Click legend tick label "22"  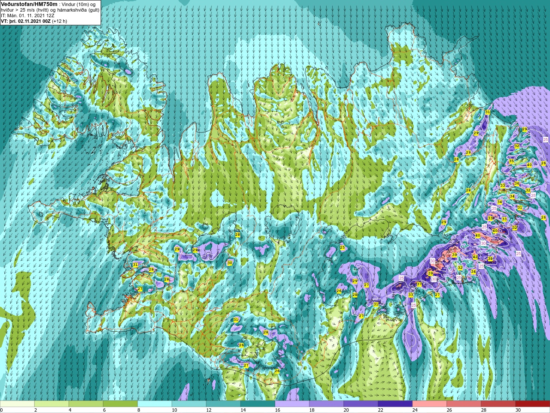[381, 410]
